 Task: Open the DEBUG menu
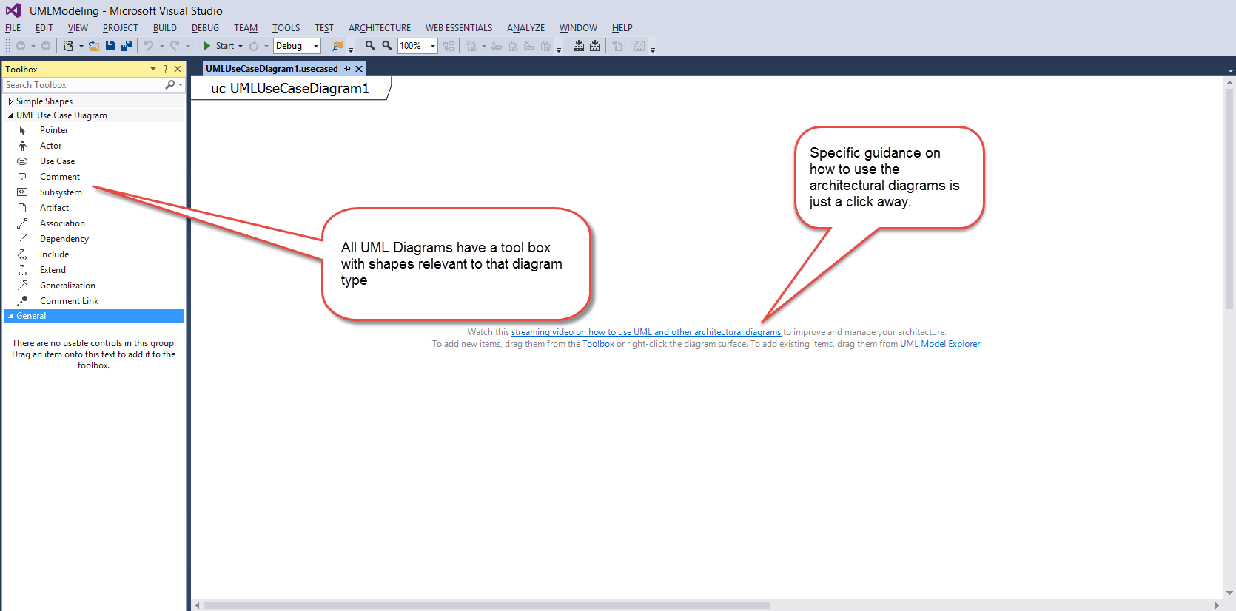coord(205,28)
